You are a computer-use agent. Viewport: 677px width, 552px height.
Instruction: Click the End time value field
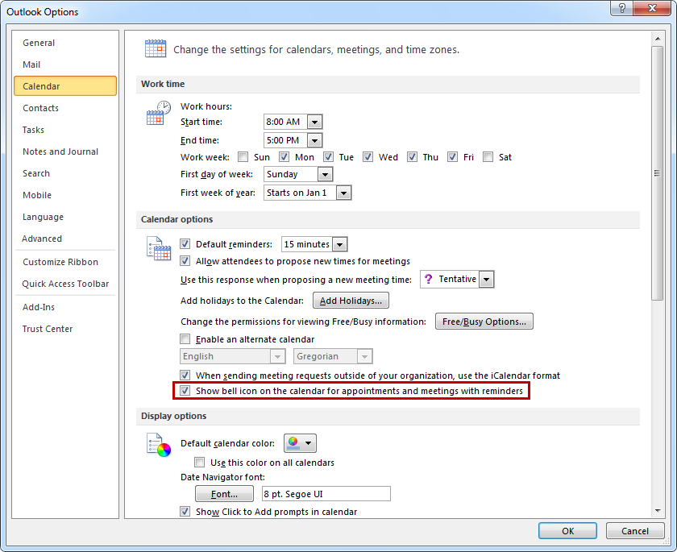pos(285,140)
